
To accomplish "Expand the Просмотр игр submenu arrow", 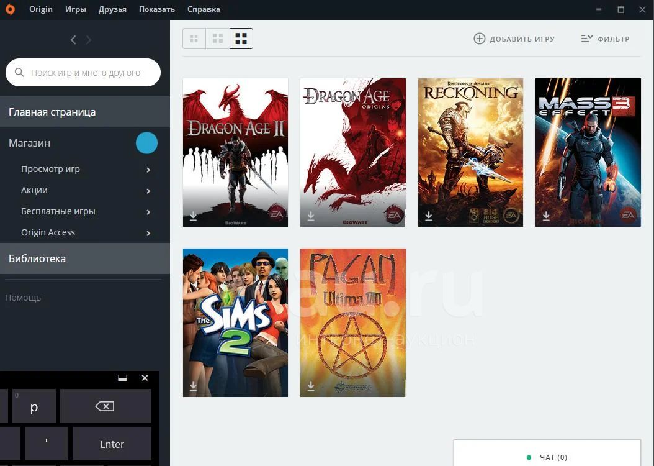I will click(148, 170).
